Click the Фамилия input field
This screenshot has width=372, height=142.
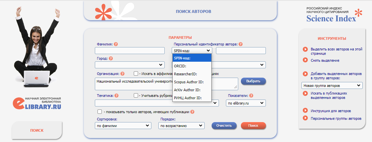pyautogui.click(x=129, y=51)
